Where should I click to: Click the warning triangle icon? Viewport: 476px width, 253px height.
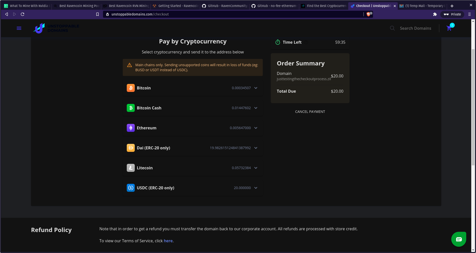click(129, 65)
